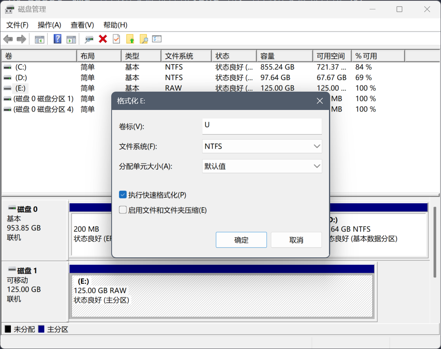Disable the 执行快速格式化 checkbox
Viewport: 441px width, 349px height.
123,195
